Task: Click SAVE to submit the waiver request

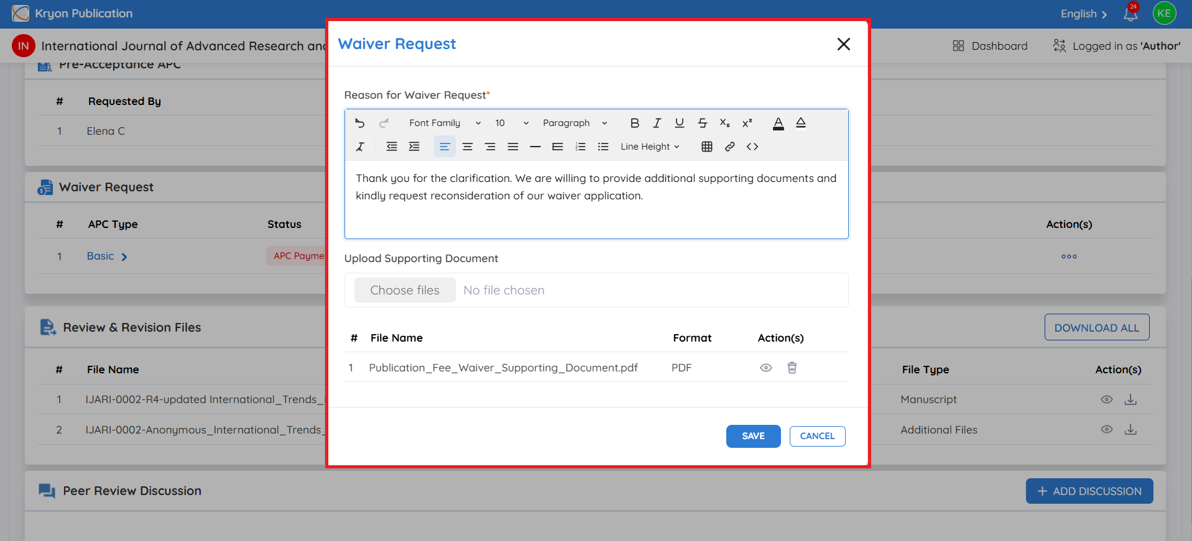Action: pos(753,436)
